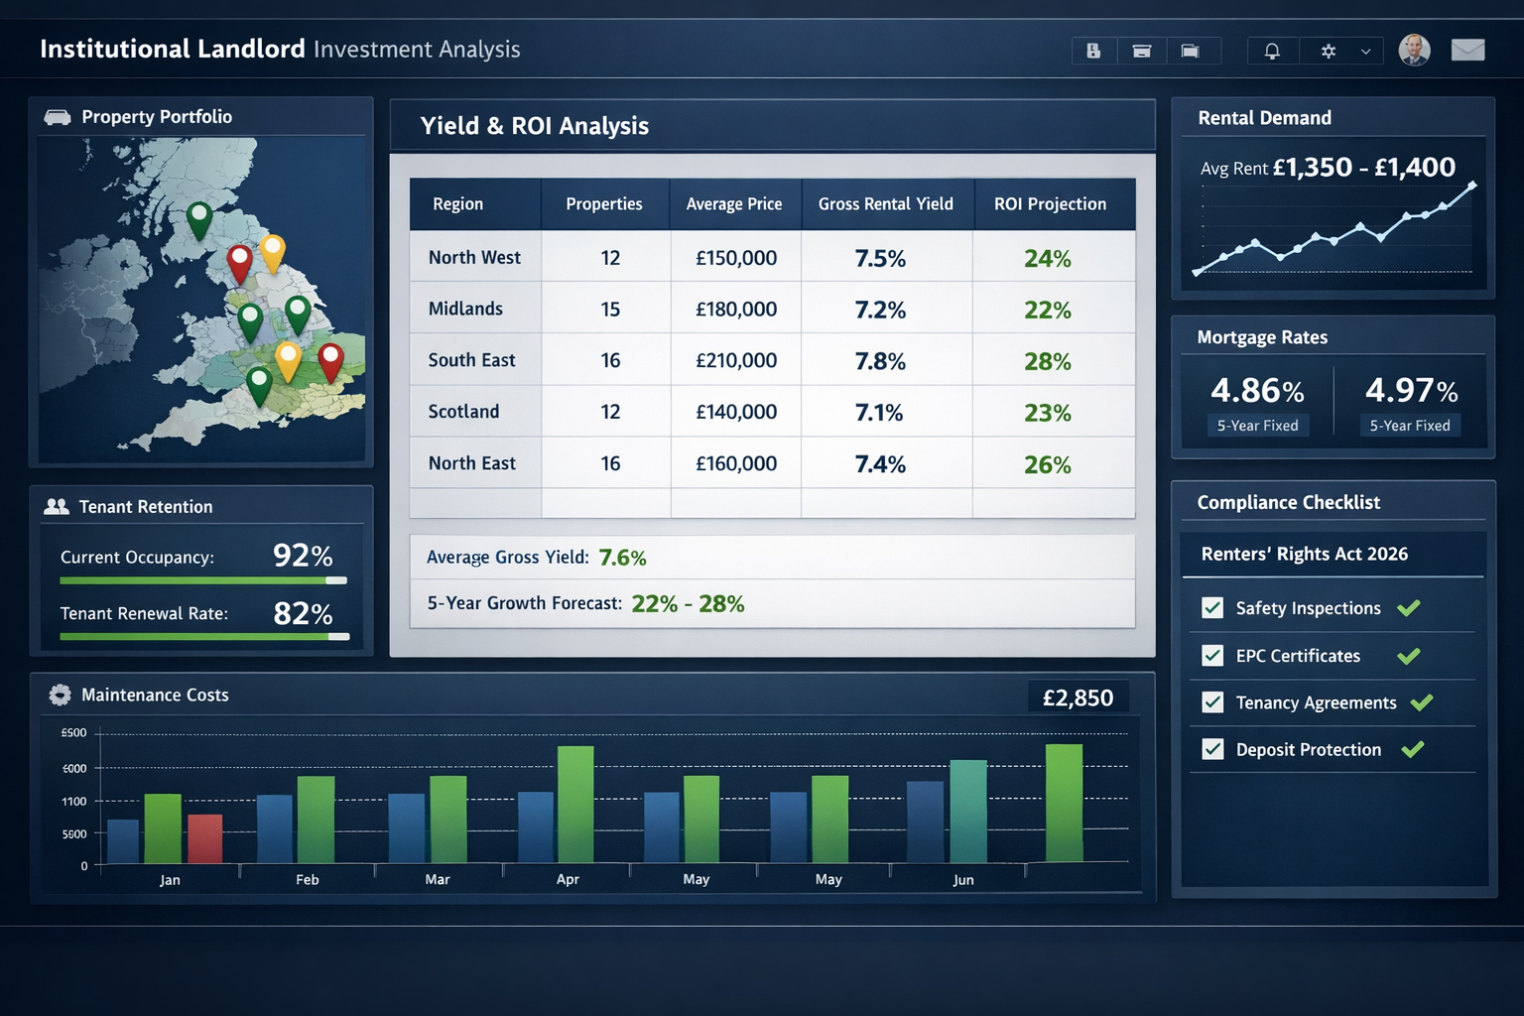This screenshot has width=1524, height=1016.
Task: Select the Yield & ROI Analysis panel header
Action: coord(534,125)
